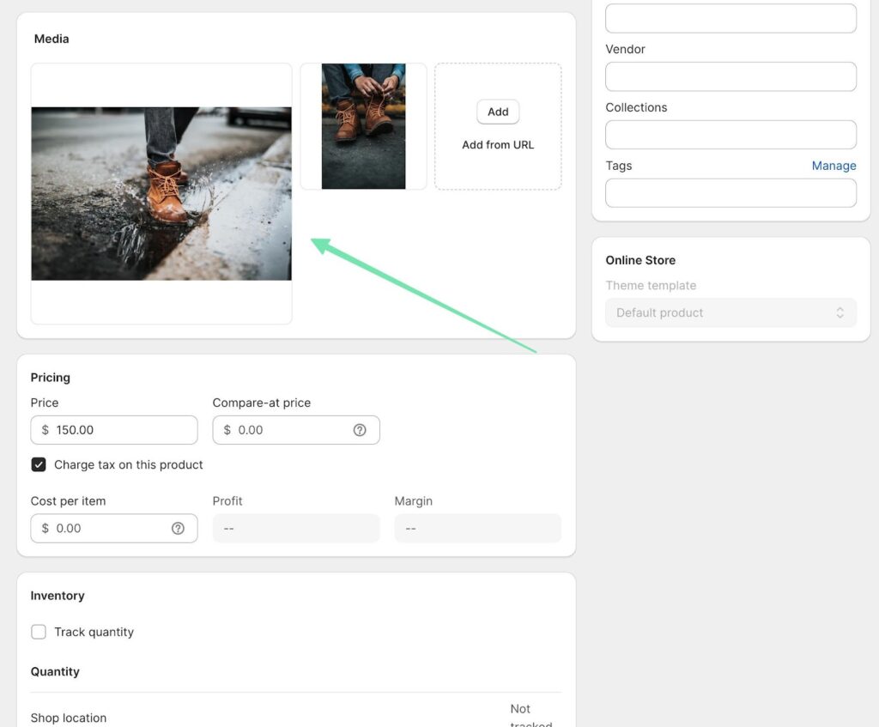Select the boot-lacing thumbnail image
This screenshot has width=879, height=727.
[363, 126]
